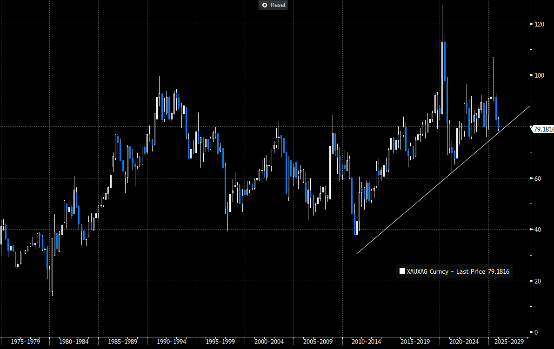Click the 120 y-axis label
This screenshot has height=349, width=554.
(x=539, y=24)
